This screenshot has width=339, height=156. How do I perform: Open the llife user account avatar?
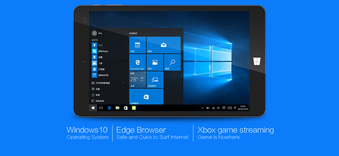[x=94, y=33]
